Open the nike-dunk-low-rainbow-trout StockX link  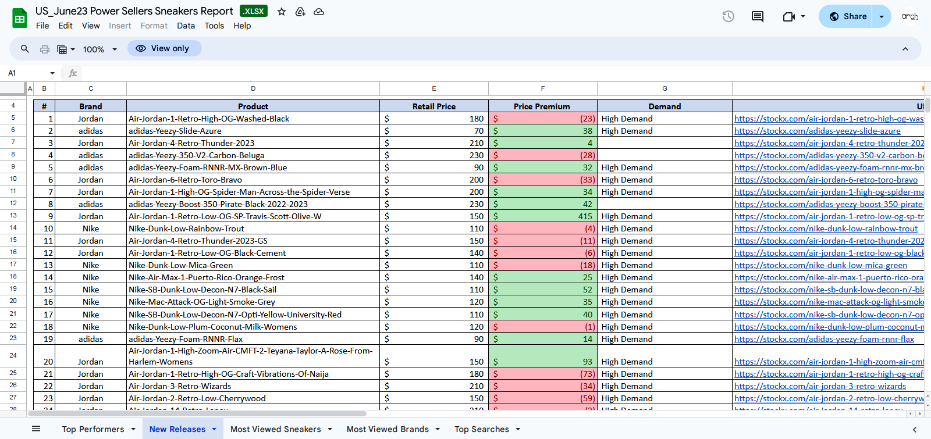826,229
